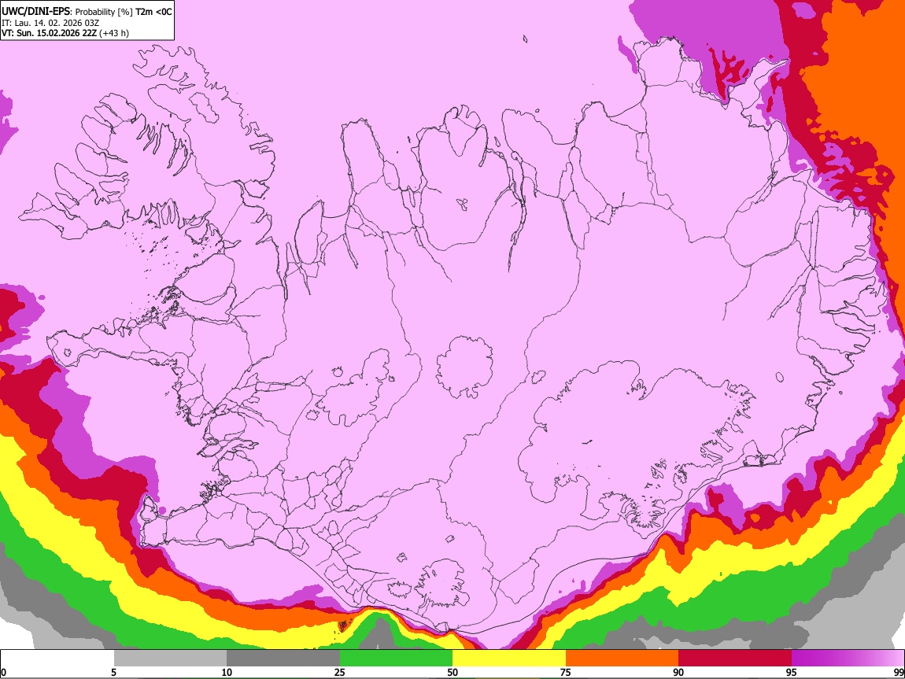The image size is (905, 679).
Task: Click the 'Probability [%] T2m <0C' label
Action: pyautogui.click(x=124, y=12)
